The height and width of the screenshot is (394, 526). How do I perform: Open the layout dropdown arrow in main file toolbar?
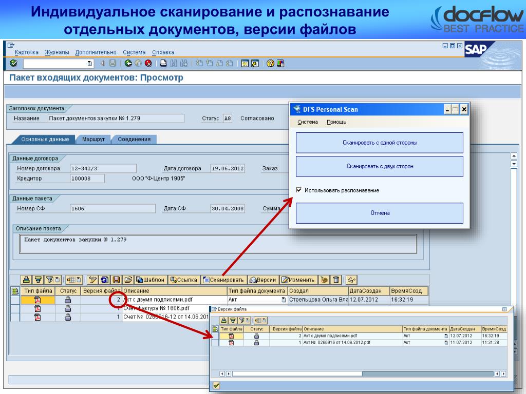(x=79, y=280)
